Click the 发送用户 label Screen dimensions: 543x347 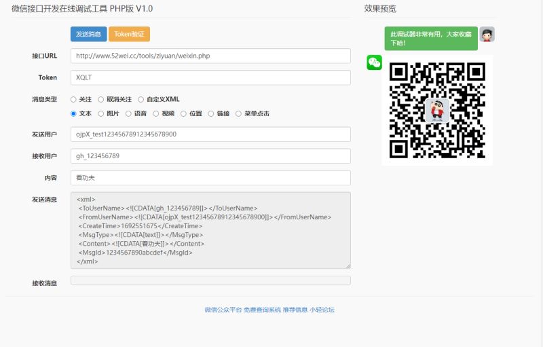(x=44, y=134)
